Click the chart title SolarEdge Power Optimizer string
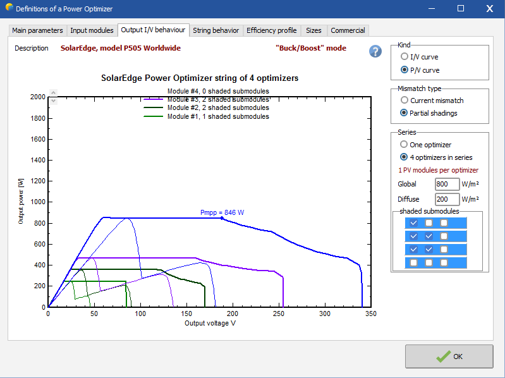Viewport: 505px width, 378px height. 200,78
